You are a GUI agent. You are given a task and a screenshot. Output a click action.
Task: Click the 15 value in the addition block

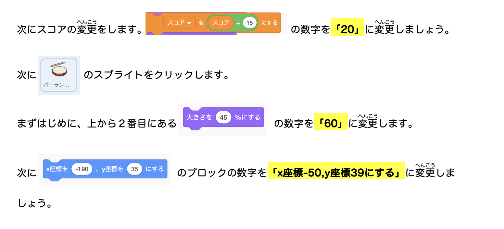(249, 23)
